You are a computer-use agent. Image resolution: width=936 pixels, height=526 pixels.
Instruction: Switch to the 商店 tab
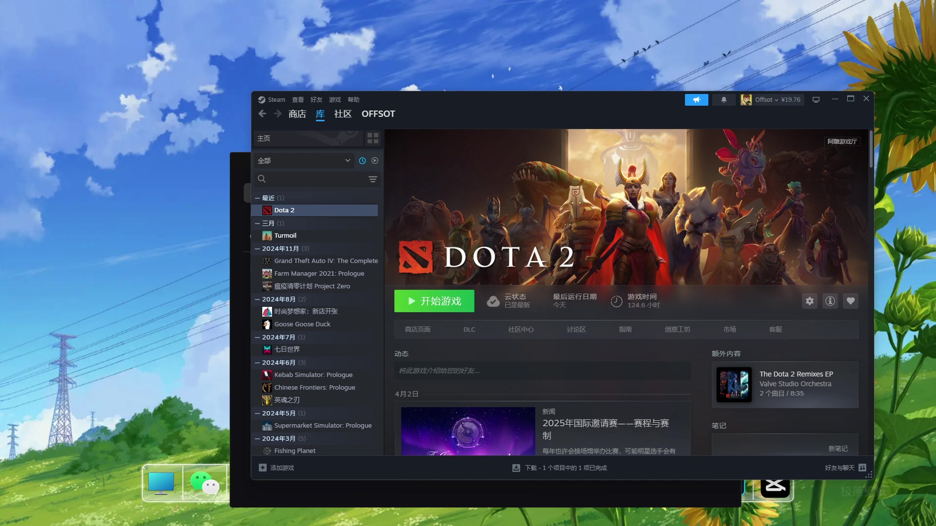[297, 114]
